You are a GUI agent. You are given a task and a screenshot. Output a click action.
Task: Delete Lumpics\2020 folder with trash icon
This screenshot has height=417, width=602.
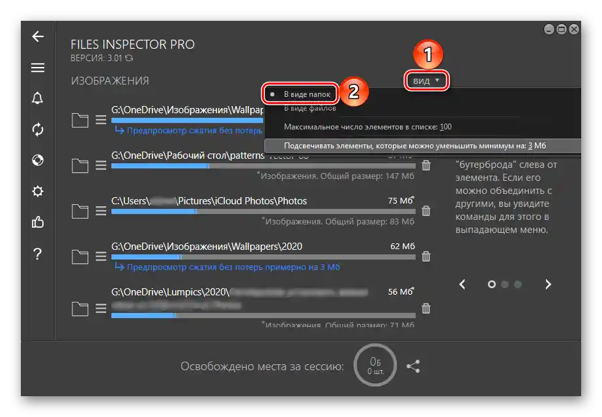coord(426,308)
